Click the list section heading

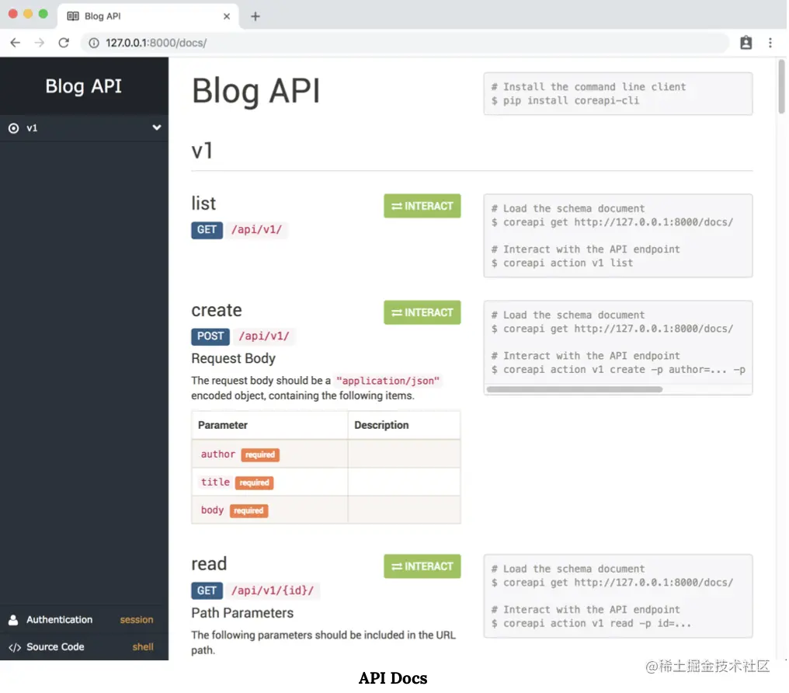tap(203, 204)
